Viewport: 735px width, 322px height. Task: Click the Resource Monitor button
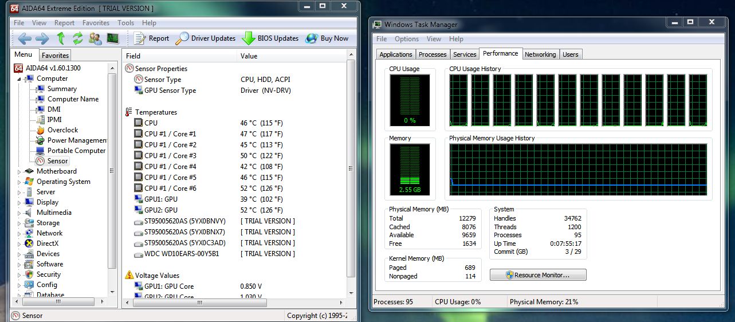pyautogui.click(x=538, y=275)
